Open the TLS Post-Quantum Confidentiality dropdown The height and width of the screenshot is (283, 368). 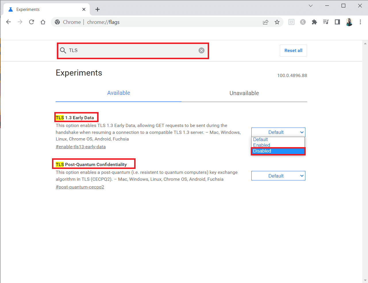tap(278, 176)
